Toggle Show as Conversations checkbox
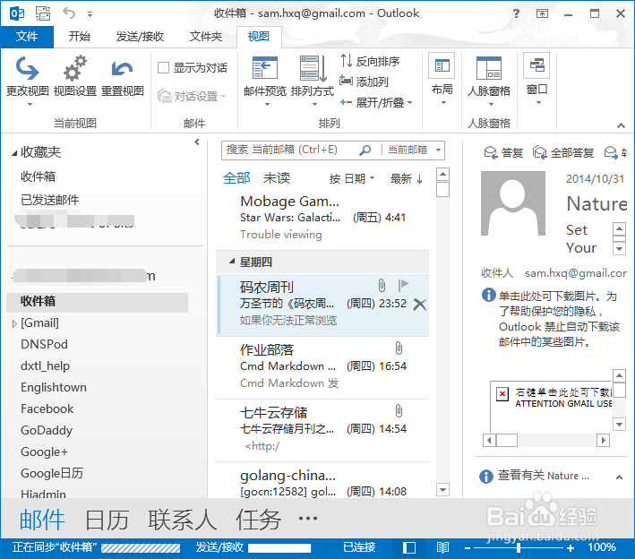Viewport: 635px width, 559px height. coord(163,68)
